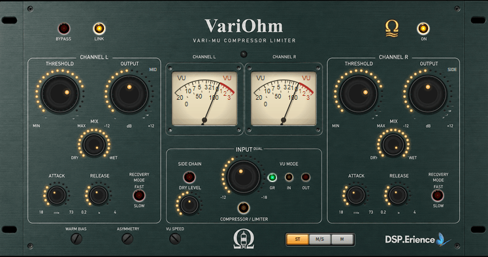
Task: Toggle the LINK lamp button
Action: pyautogui.click(x=99, y=29)
